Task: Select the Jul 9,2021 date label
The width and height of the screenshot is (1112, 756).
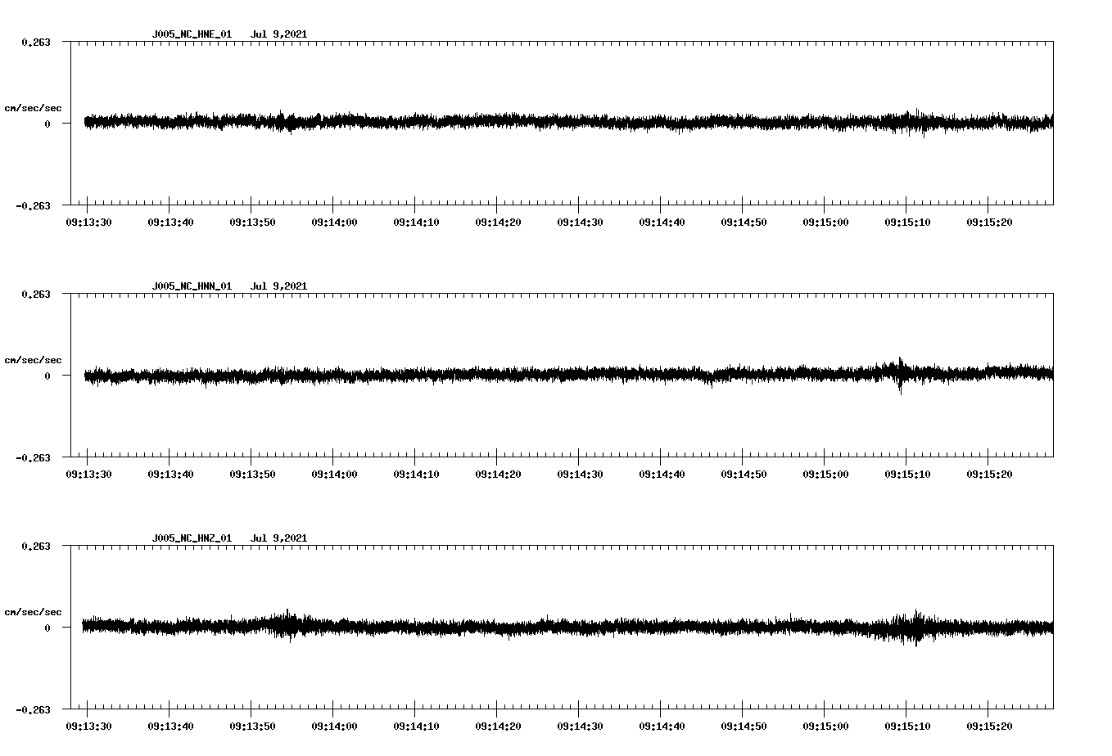Action: point(281,34)
